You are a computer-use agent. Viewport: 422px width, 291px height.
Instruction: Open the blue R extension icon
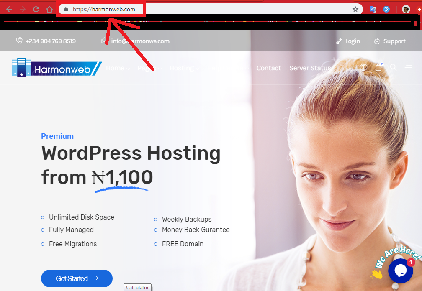click(386, 9)
